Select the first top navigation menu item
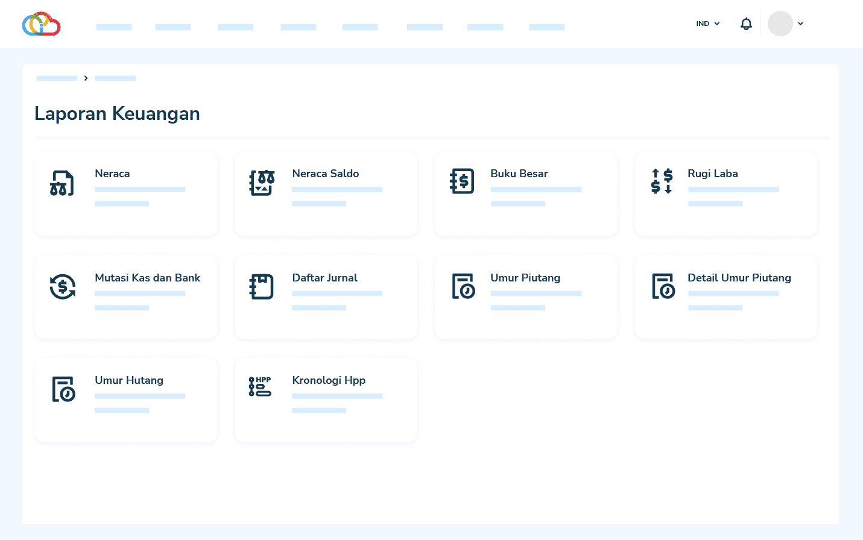Viewport: 863px width, 540px height. (x=114, y=27)
